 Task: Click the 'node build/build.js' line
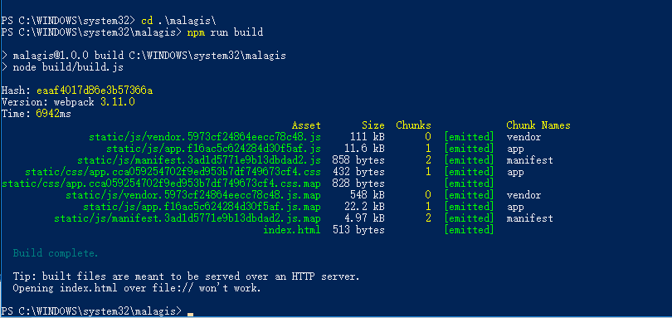click(x=69, y=67)
